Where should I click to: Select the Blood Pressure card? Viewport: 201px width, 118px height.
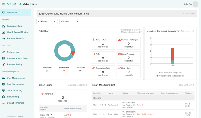(129, 58)
